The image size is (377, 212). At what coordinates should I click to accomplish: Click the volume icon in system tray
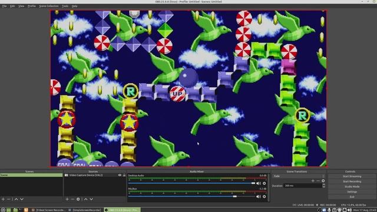pos(349,210)
